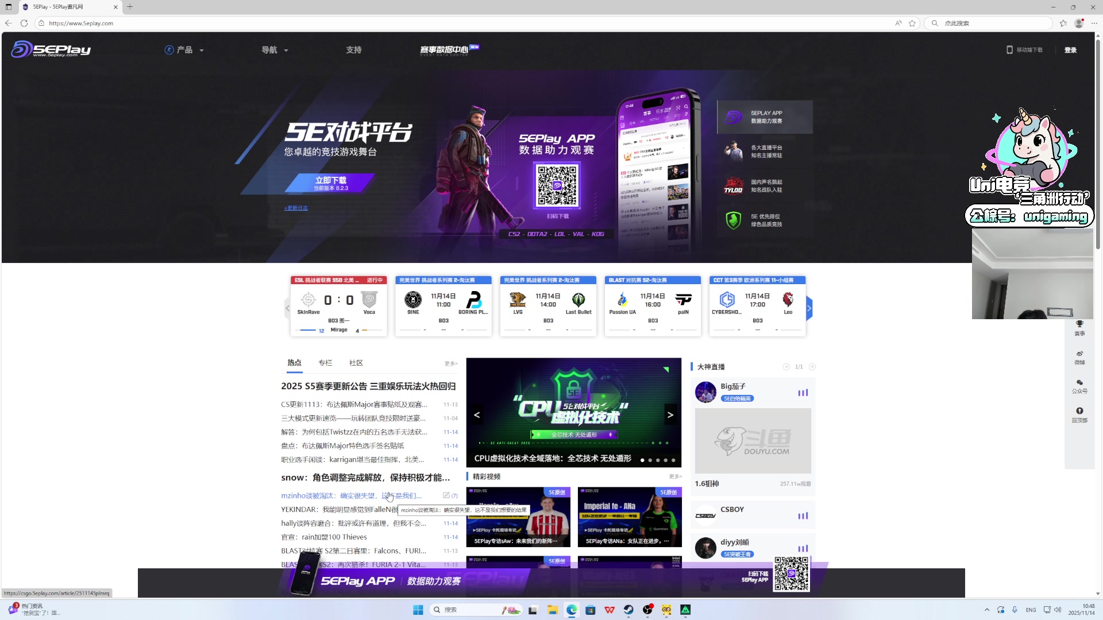This screenshot has height=620, width=1103.
Task: Click next arrow on CPU banner carousel
Action: (670, 414)
